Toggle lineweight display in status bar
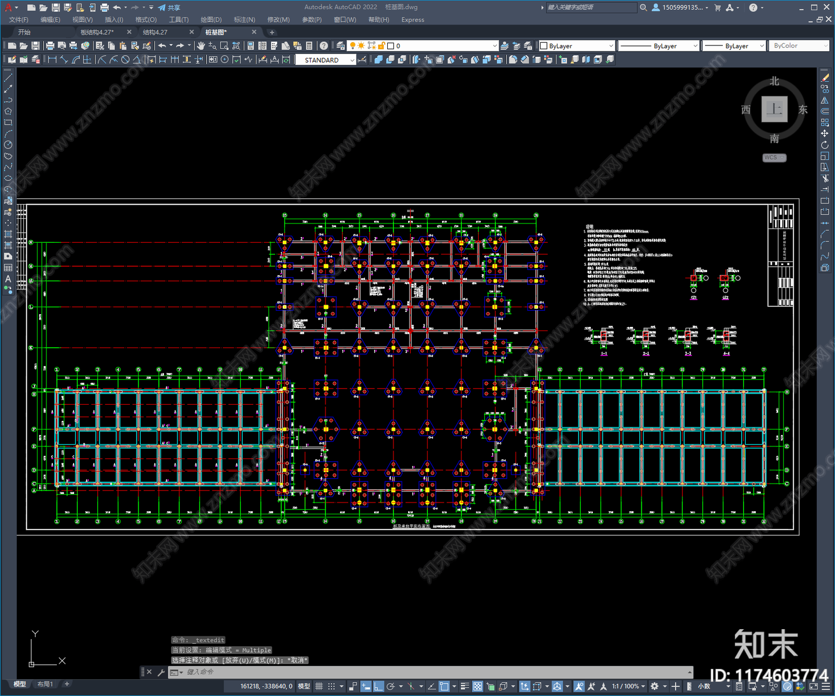This screenshot has width=835, height=696. tap(464, 686)
